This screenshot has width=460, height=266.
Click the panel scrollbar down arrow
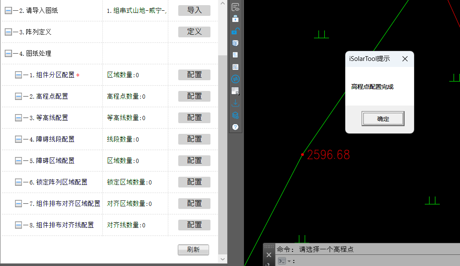click(222, 259)
